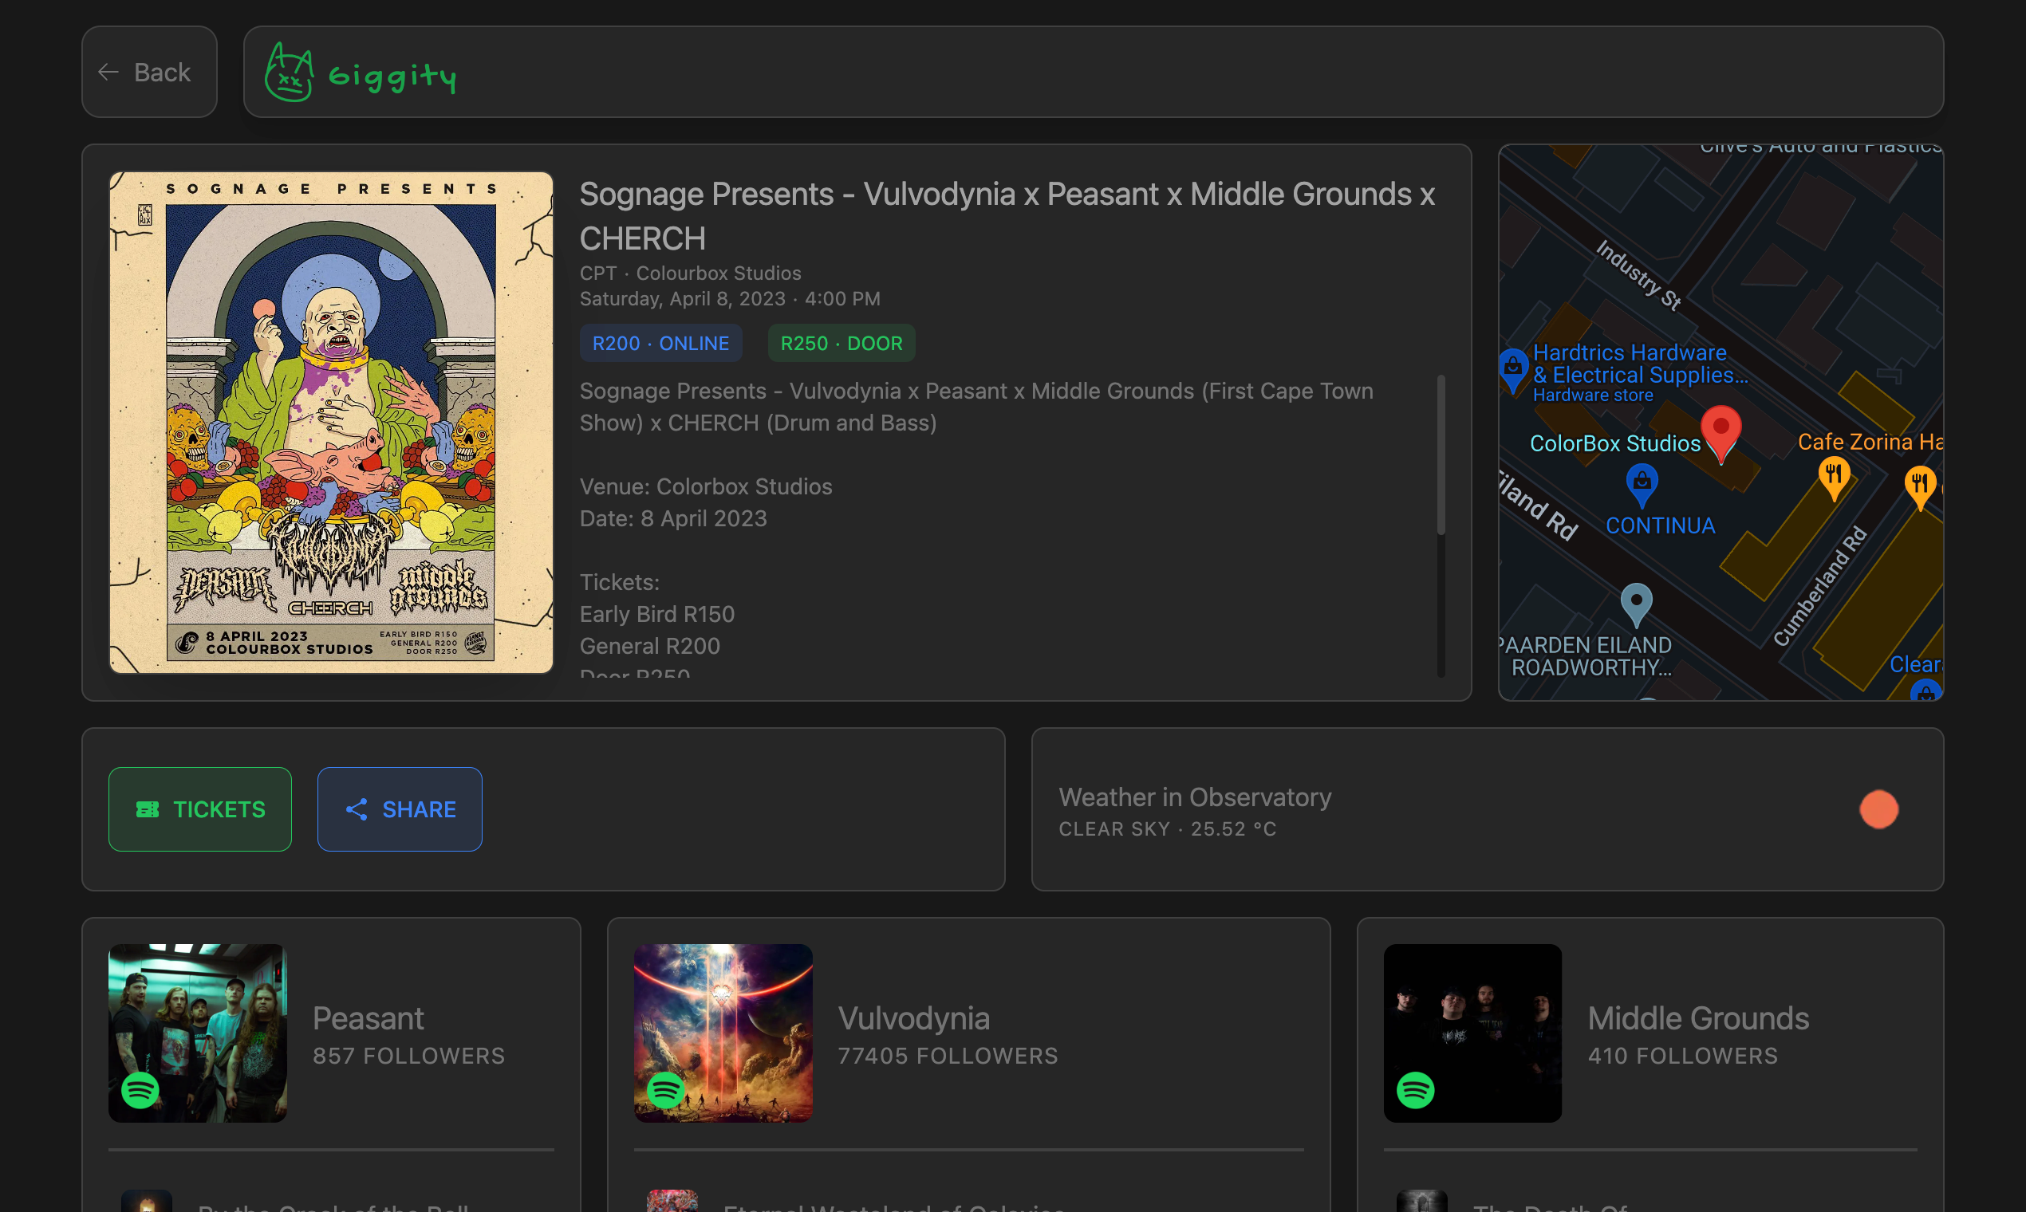Click the Peasant artist name
This screenshot has height=1212, width=2026.
click(368, 1018)
